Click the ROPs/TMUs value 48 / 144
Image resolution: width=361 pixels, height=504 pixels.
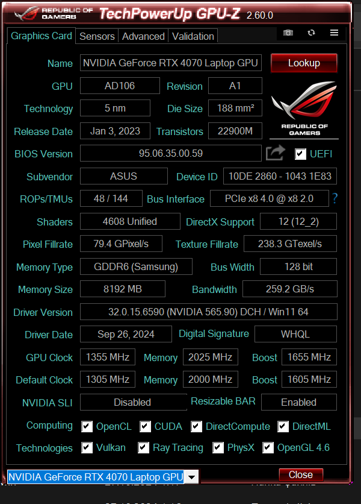111,198
